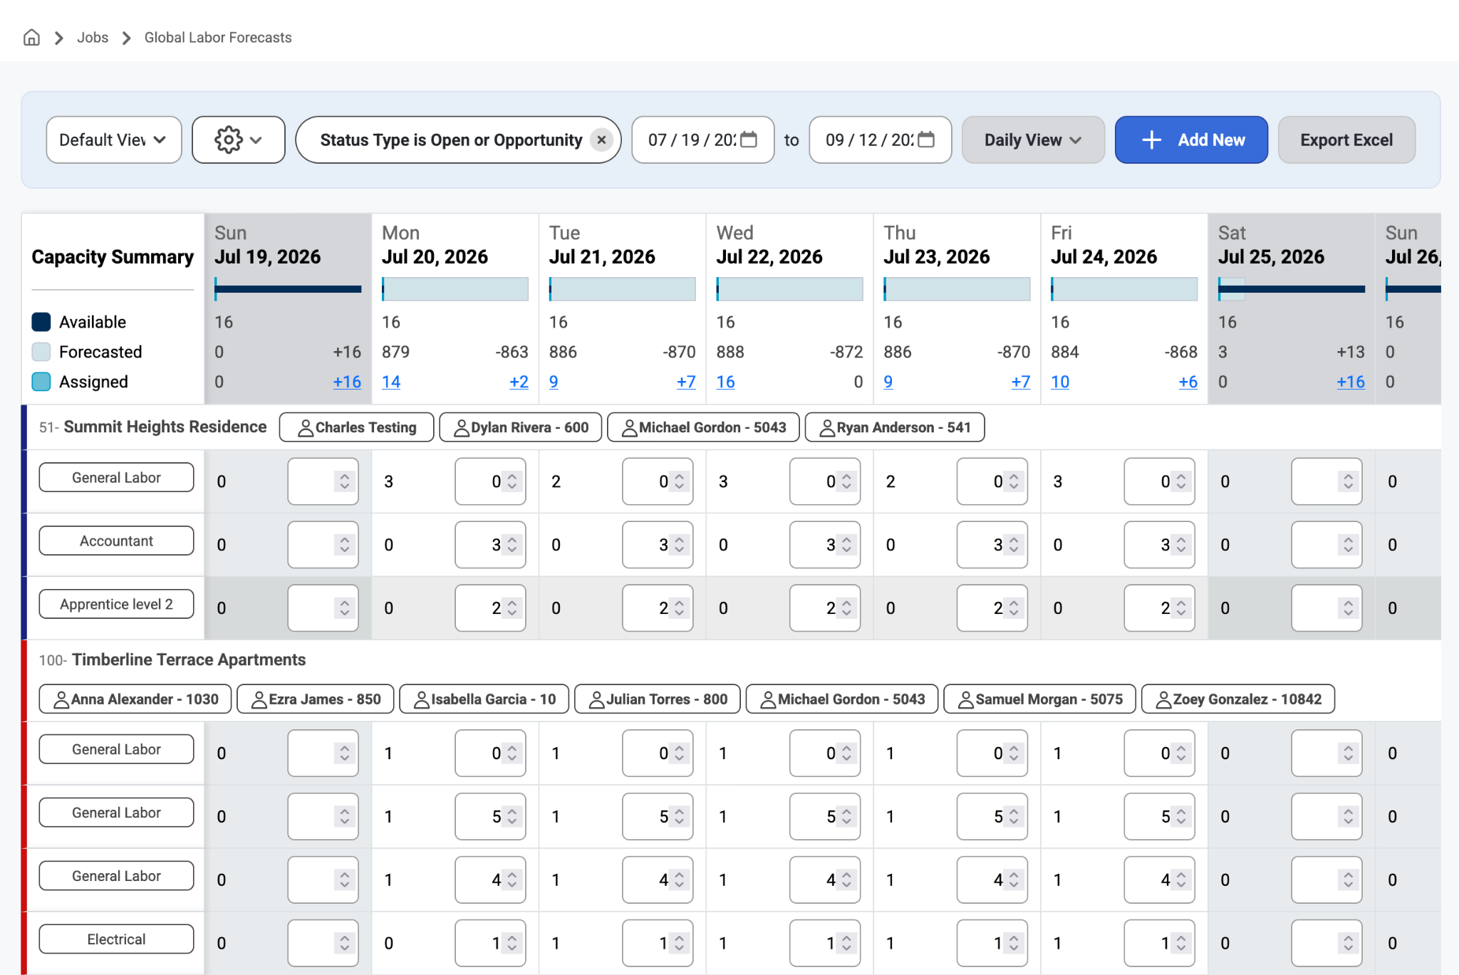Viewport: 1459px width, 975px height.
Task: Open the Daily View dropdown
Action: click(x=1033, y=140)
